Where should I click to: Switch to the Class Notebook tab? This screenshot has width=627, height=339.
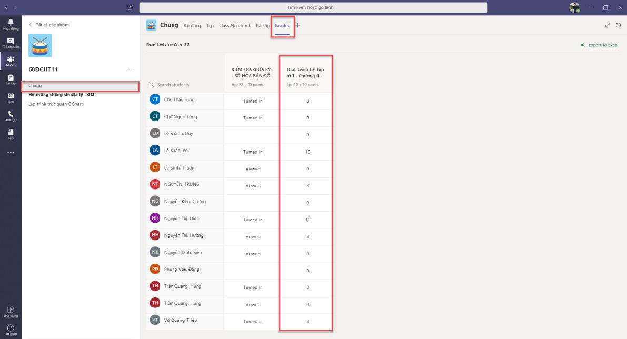click(x=234, y=25)
